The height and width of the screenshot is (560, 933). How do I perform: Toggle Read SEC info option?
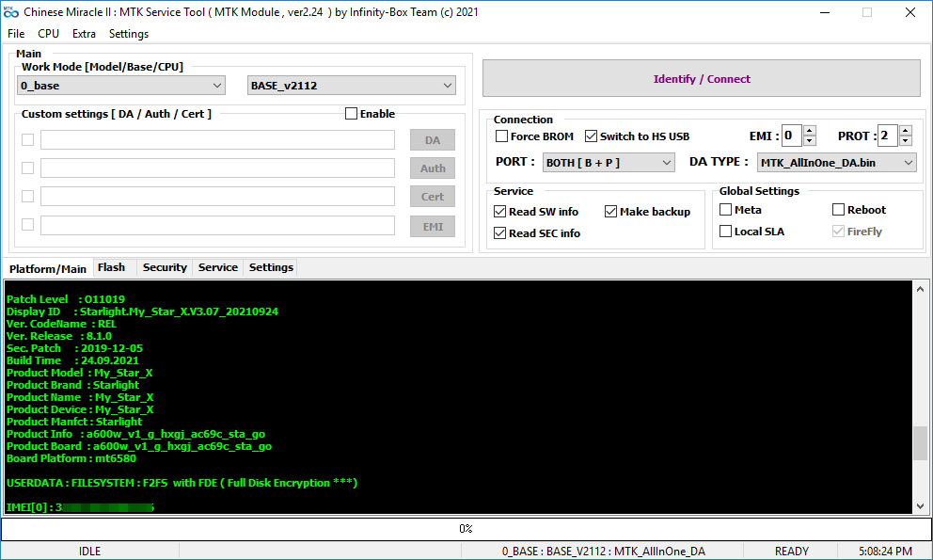[500, 233]
